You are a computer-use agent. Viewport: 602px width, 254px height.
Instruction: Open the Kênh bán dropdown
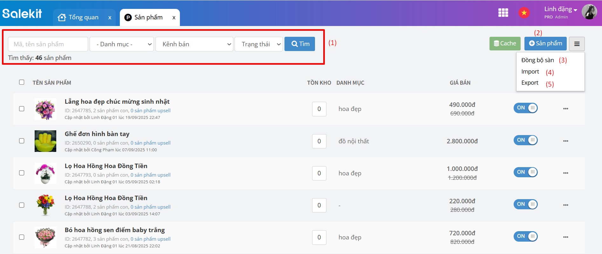click(194, 44)
